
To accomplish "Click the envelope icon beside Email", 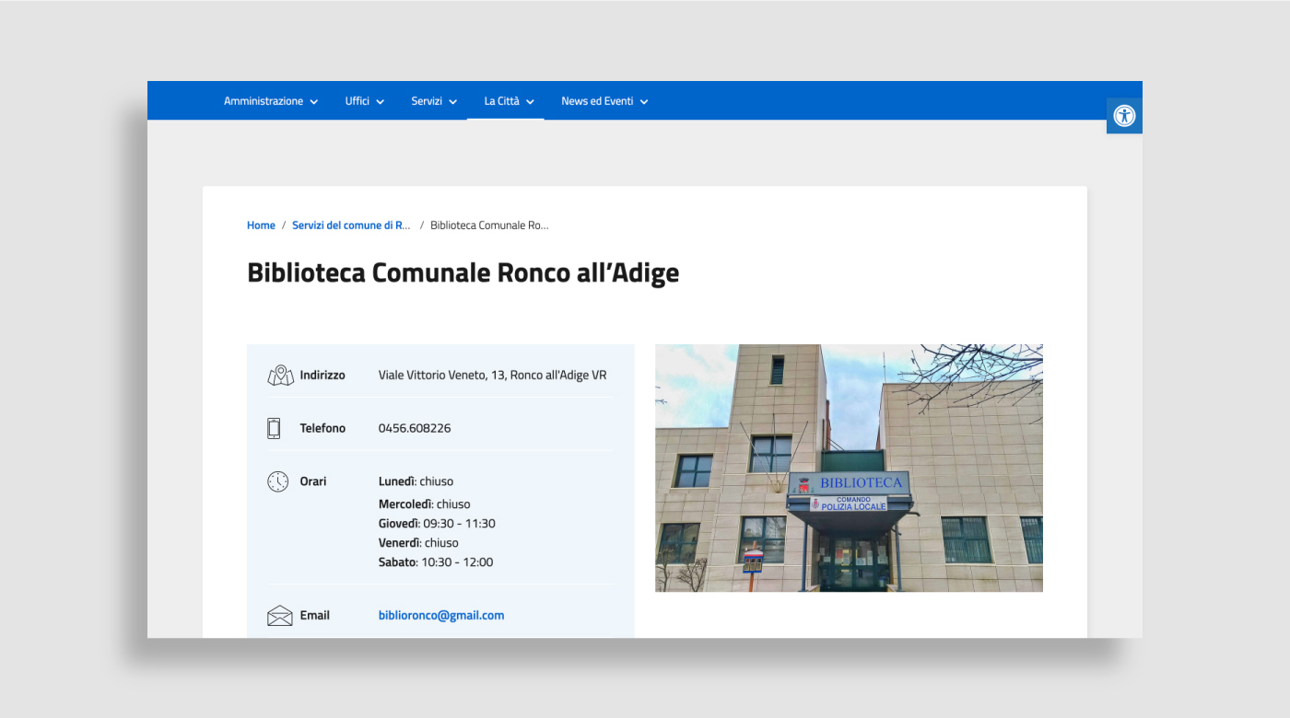I will pos(280,616).
